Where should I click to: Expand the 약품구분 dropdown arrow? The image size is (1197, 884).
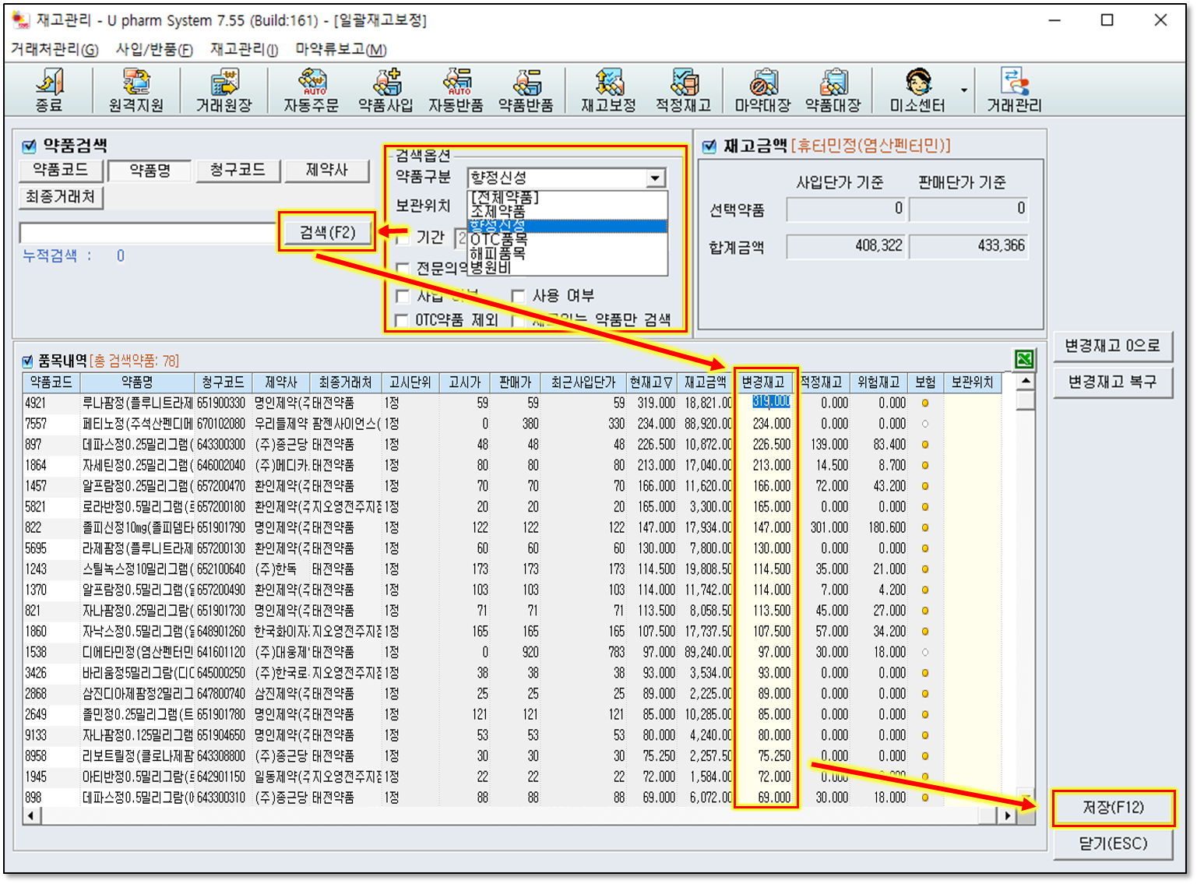[656, 178]
